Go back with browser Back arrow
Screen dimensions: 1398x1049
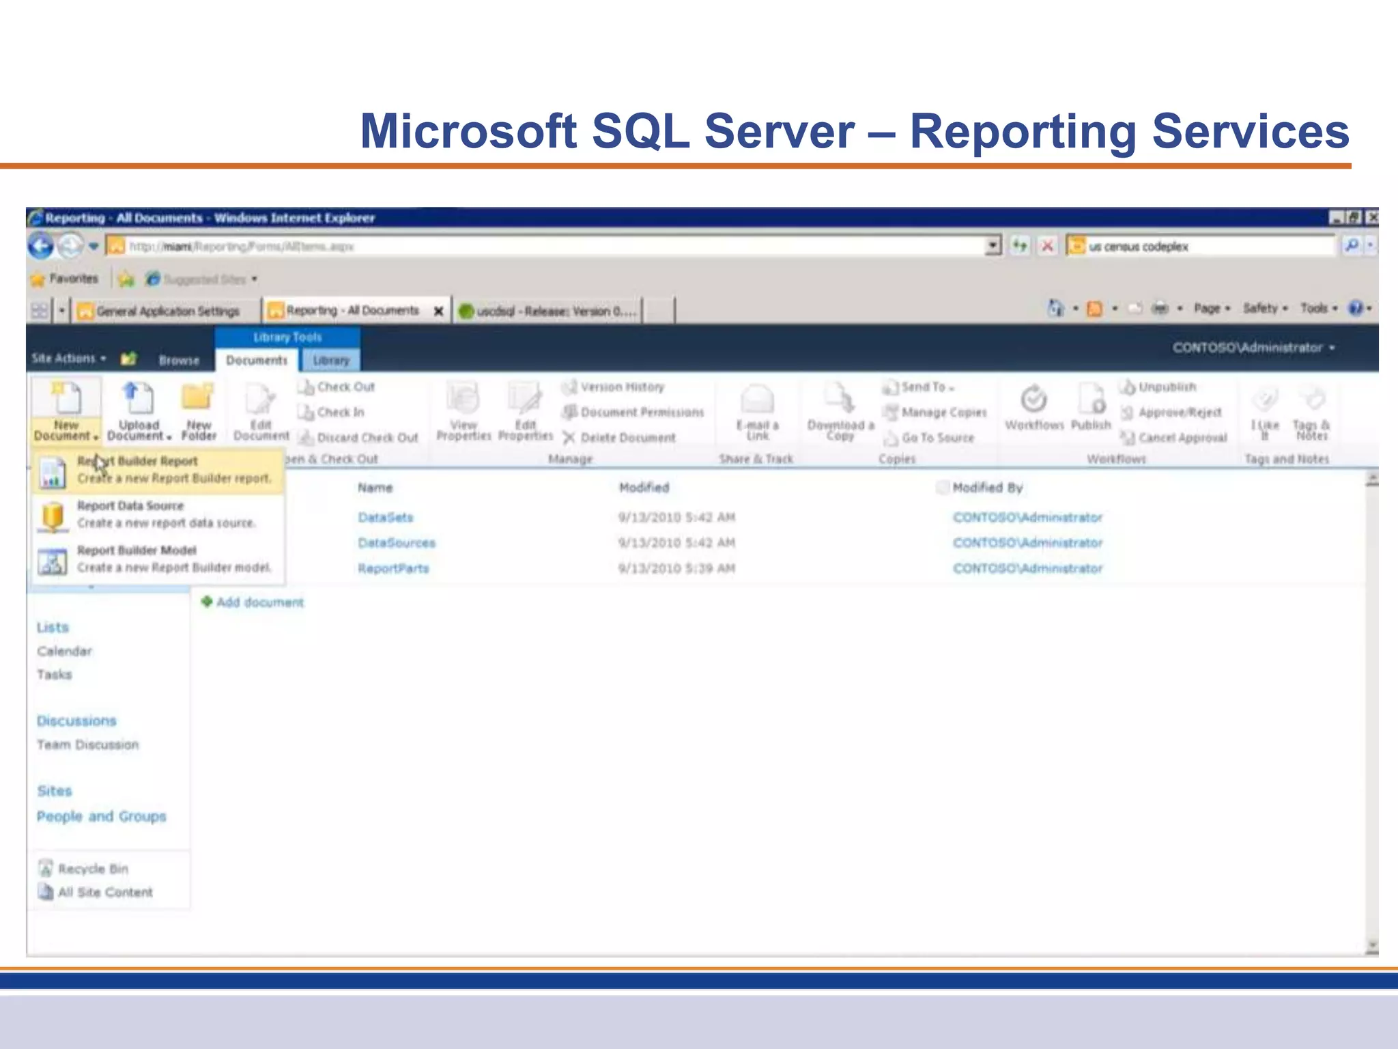(40, 246)
